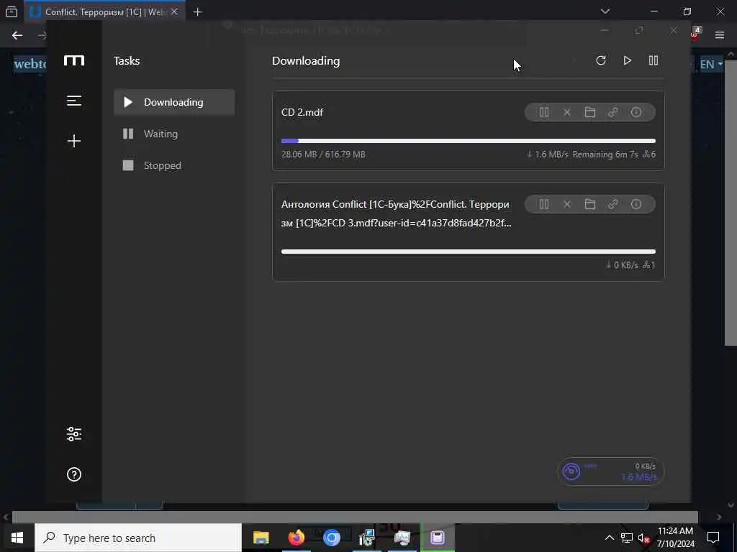Click the CD 2.mdf file name

[302, 112]
